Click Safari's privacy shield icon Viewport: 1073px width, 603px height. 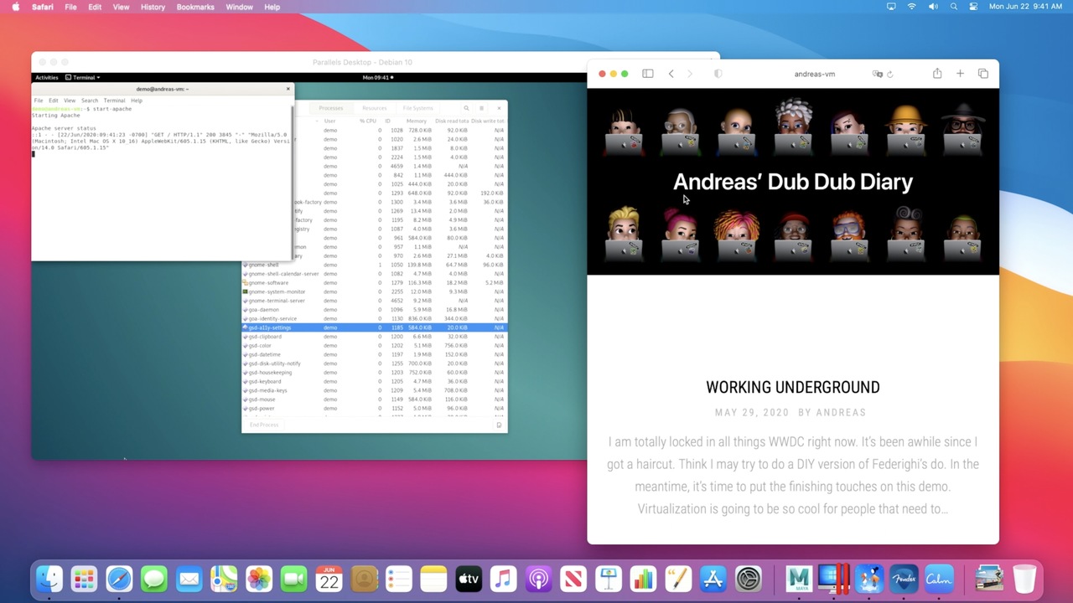click(x=718, y=74)
